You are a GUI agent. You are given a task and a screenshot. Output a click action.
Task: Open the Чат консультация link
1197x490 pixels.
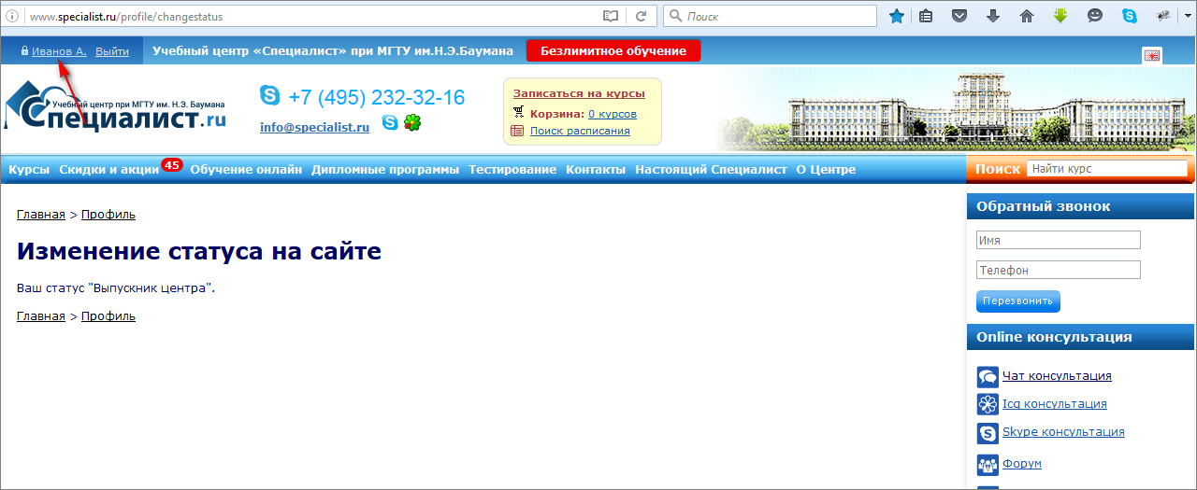click(x=1057, y=376)
